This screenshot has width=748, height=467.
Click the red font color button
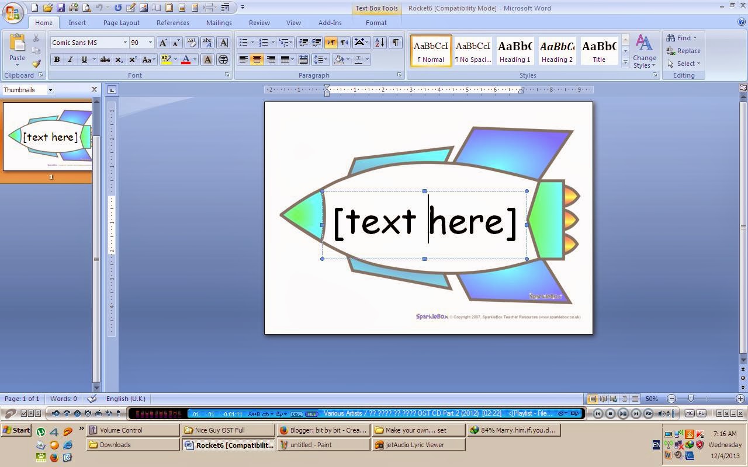pos(186,60)
